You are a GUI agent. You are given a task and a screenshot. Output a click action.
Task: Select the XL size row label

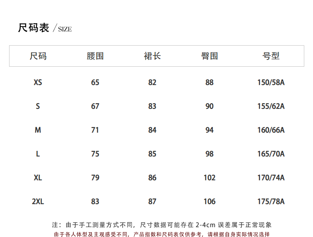(38, 178)
